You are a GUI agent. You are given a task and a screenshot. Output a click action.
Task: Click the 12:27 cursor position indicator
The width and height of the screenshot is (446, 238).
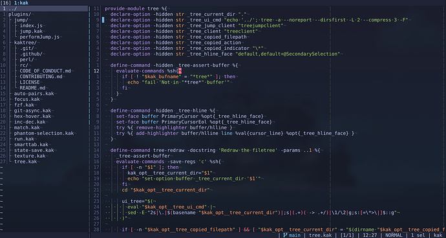pyautogui.click(x=370, y=235)
